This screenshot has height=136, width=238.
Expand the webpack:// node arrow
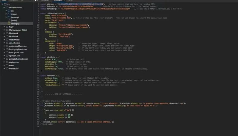click(4, 69)
